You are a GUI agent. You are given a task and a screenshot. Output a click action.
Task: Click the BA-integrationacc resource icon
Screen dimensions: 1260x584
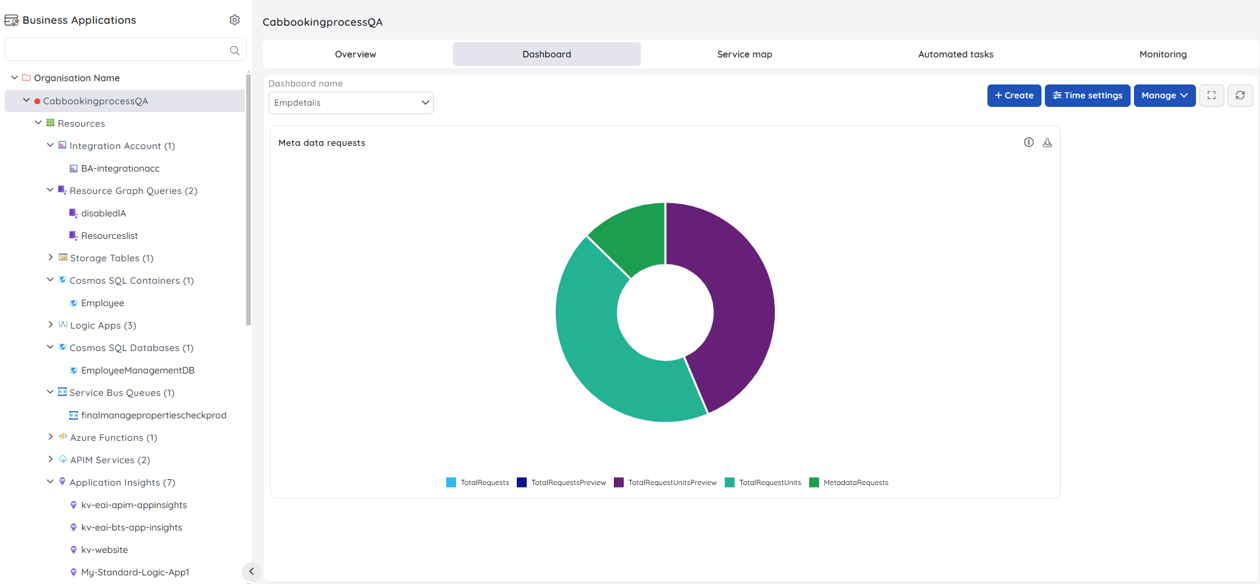click(x=73, y=168)
